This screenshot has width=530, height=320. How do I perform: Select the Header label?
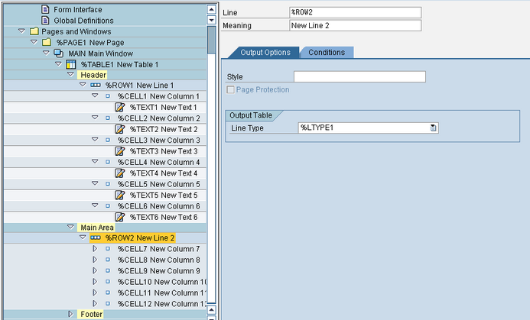pyautogui.click(x=93, y=75)
